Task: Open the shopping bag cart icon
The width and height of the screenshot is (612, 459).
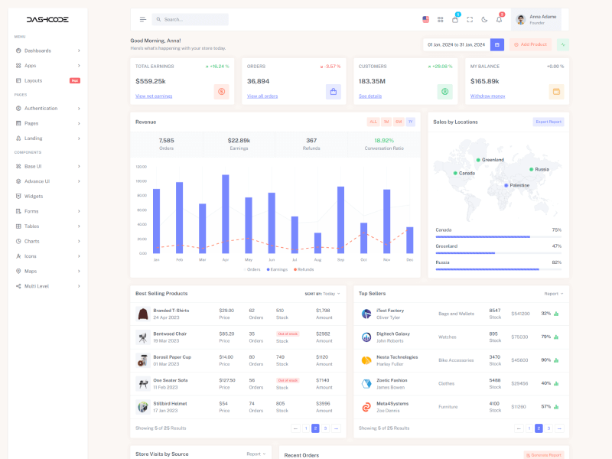Action: pos(455,19)
